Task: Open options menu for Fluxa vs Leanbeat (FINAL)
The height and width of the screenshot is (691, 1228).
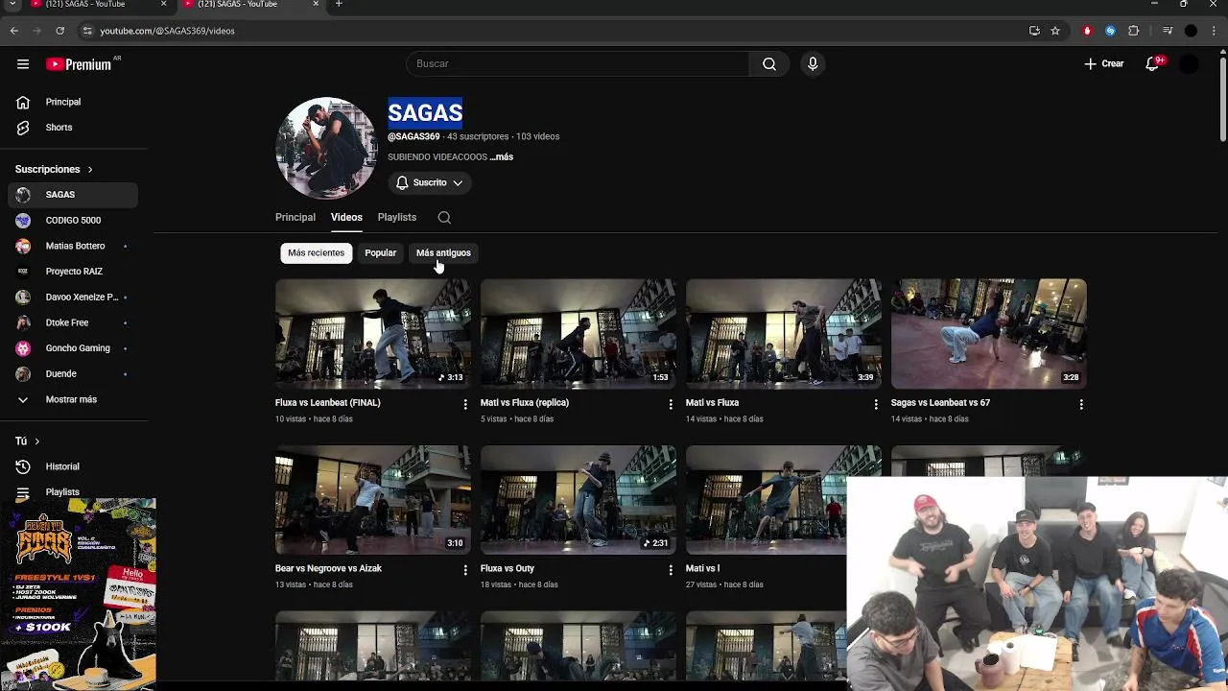Action: [465, 405]
